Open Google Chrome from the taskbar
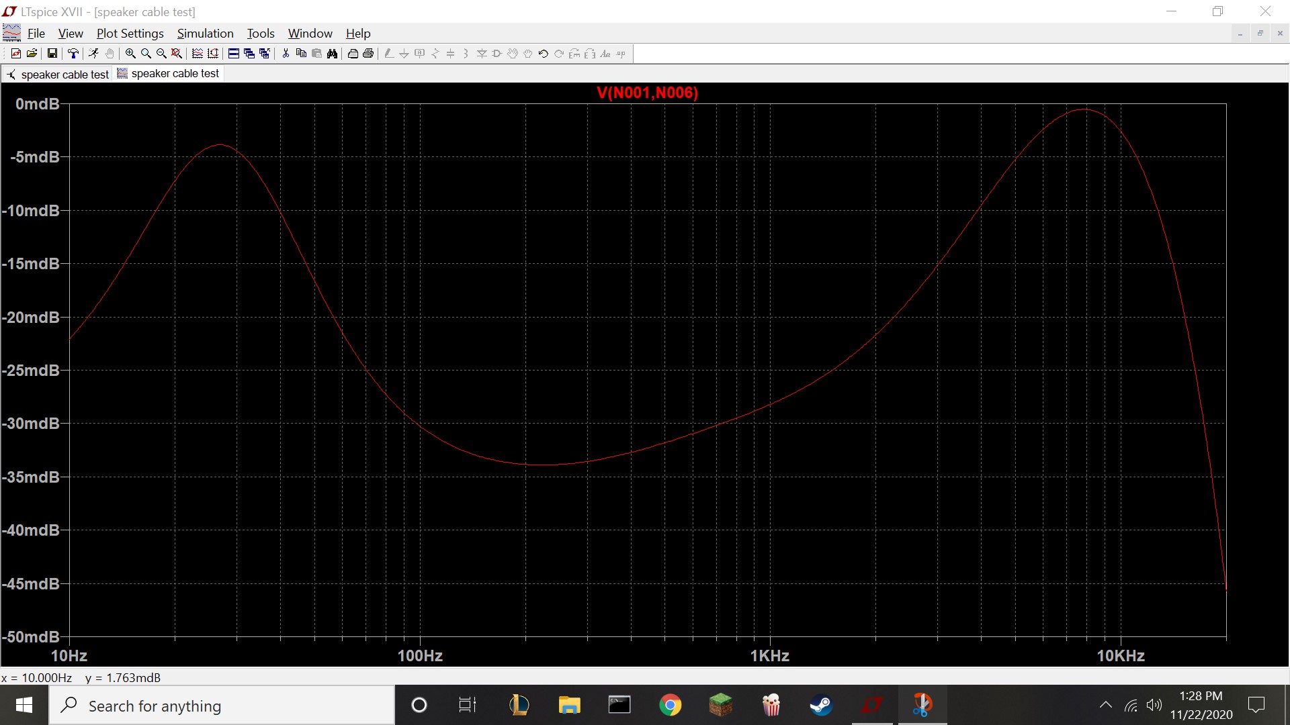1290x725 pixels. (670, 706)
